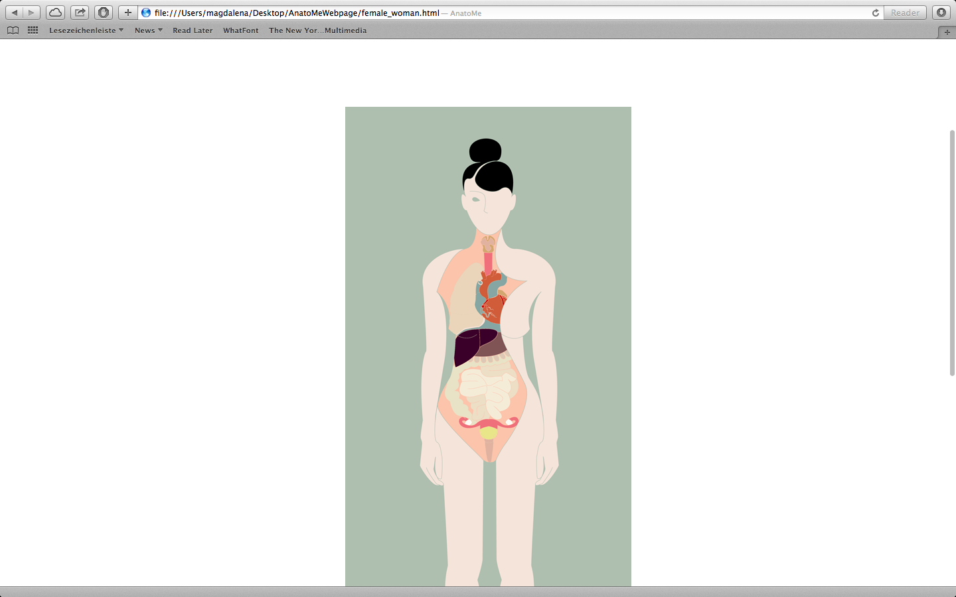Add bookmark with the plus button
Screen dimensions: 956x597
pyautogui.click(x=127, y=13)
